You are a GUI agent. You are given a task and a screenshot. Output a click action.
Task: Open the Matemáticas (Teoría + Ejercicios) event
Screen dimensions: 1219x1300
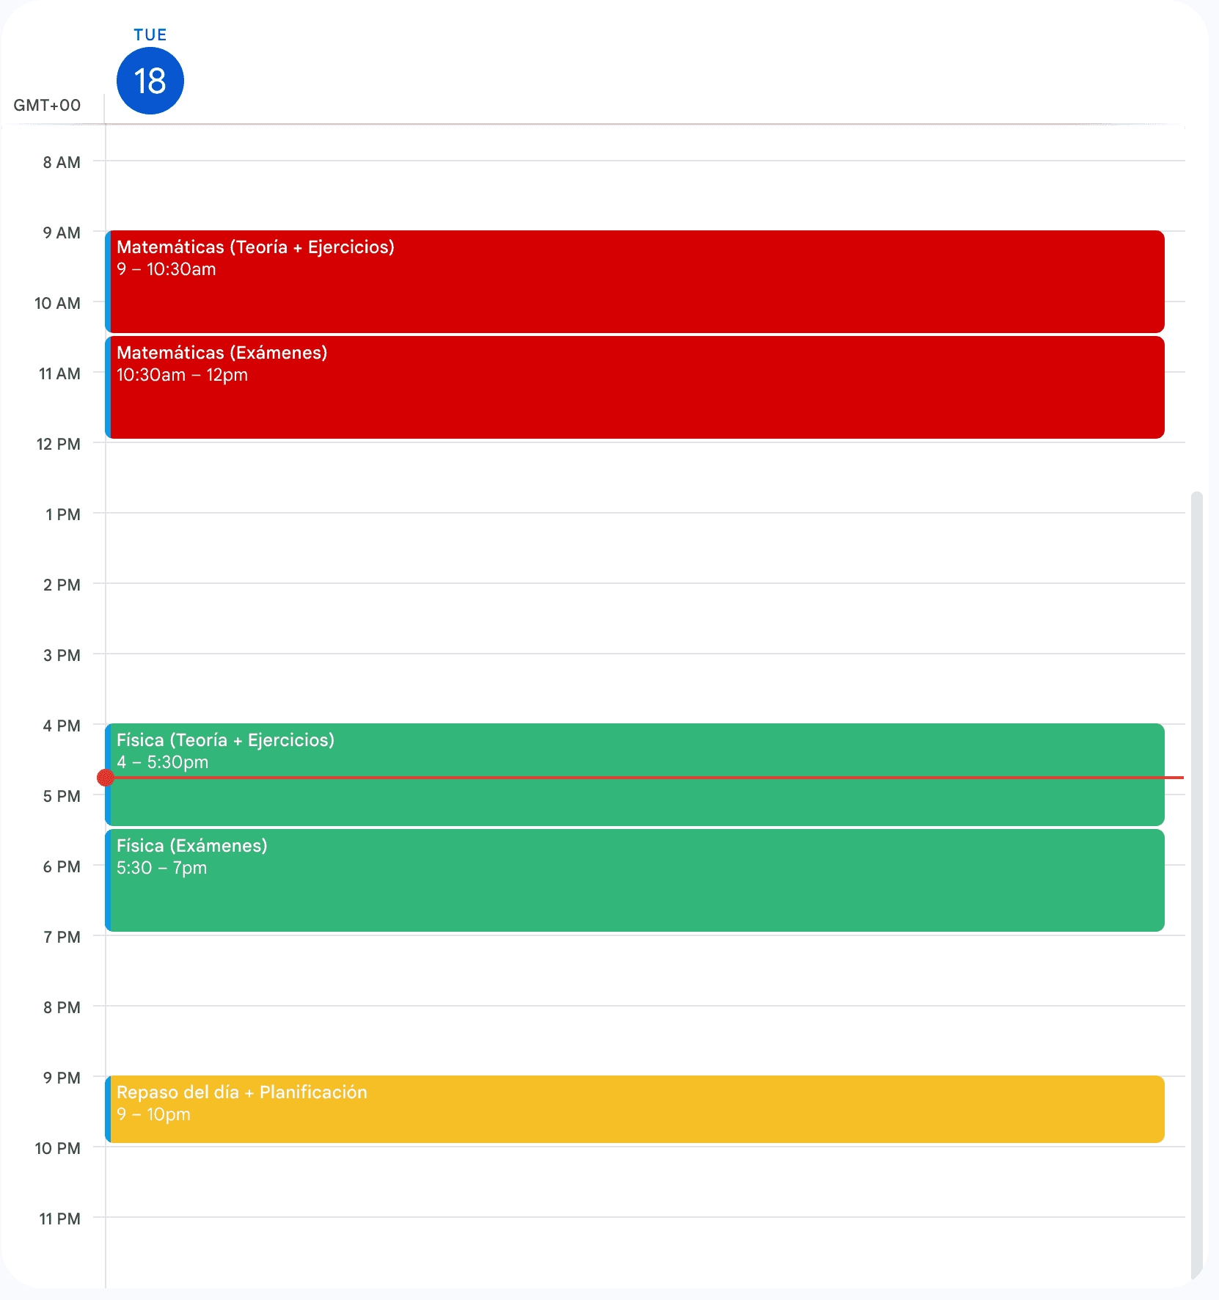click(x=635, y=282)
